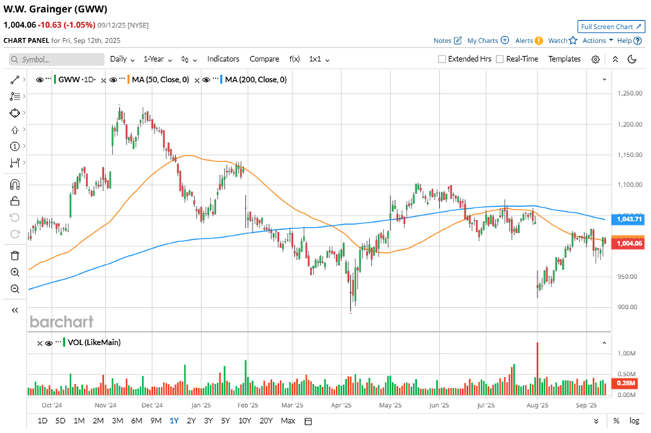Click the Watch star icon
Image resolution: width=651 pixels, height=433 pixels.
point(573,40)
